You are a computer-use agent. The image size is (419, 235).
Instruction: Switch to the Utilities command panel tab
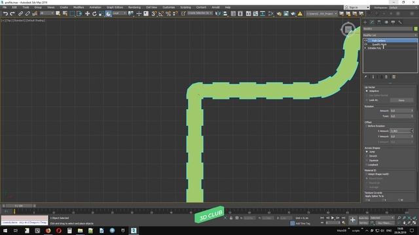coord(400,22)
